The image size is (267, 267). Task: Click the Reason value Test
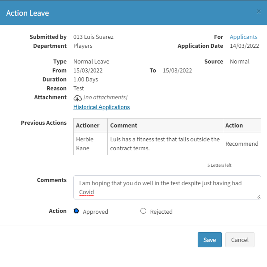[x=79, y=89]
